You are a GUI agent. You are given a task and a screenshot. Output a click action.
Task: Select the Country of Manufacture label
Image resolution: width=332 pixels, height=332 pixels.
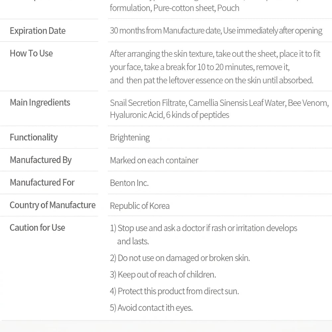point(52,205)
